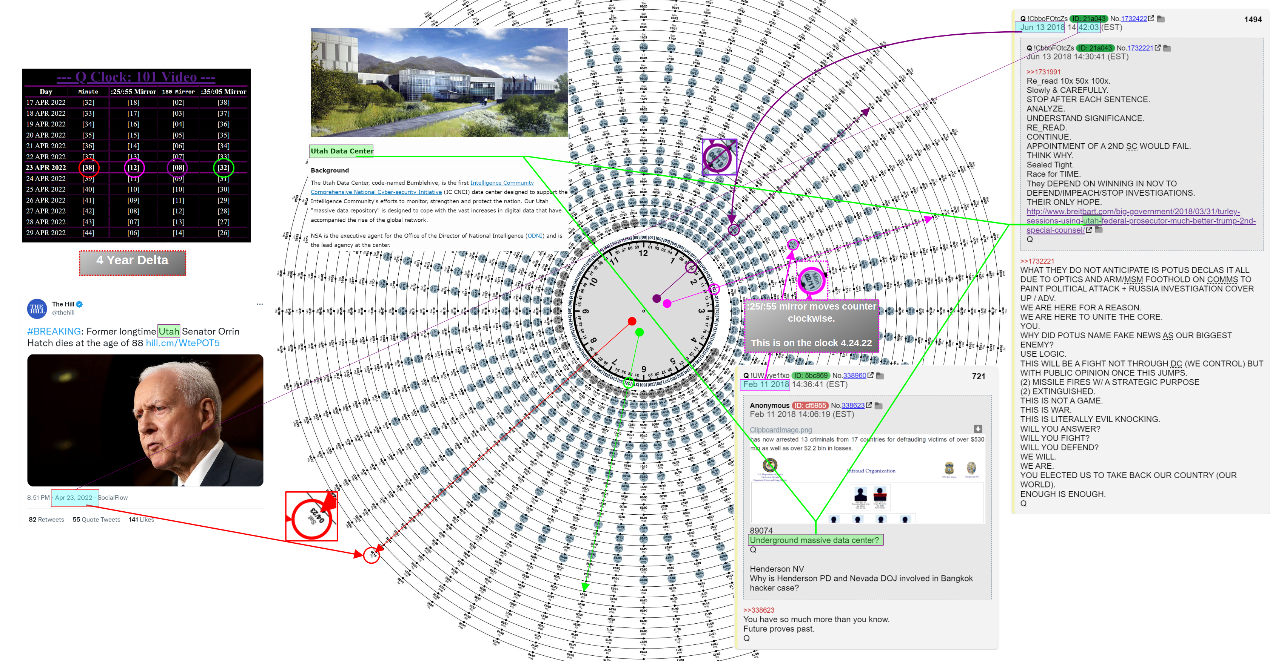Click the @thehill handle

click(x=63, y=313)
